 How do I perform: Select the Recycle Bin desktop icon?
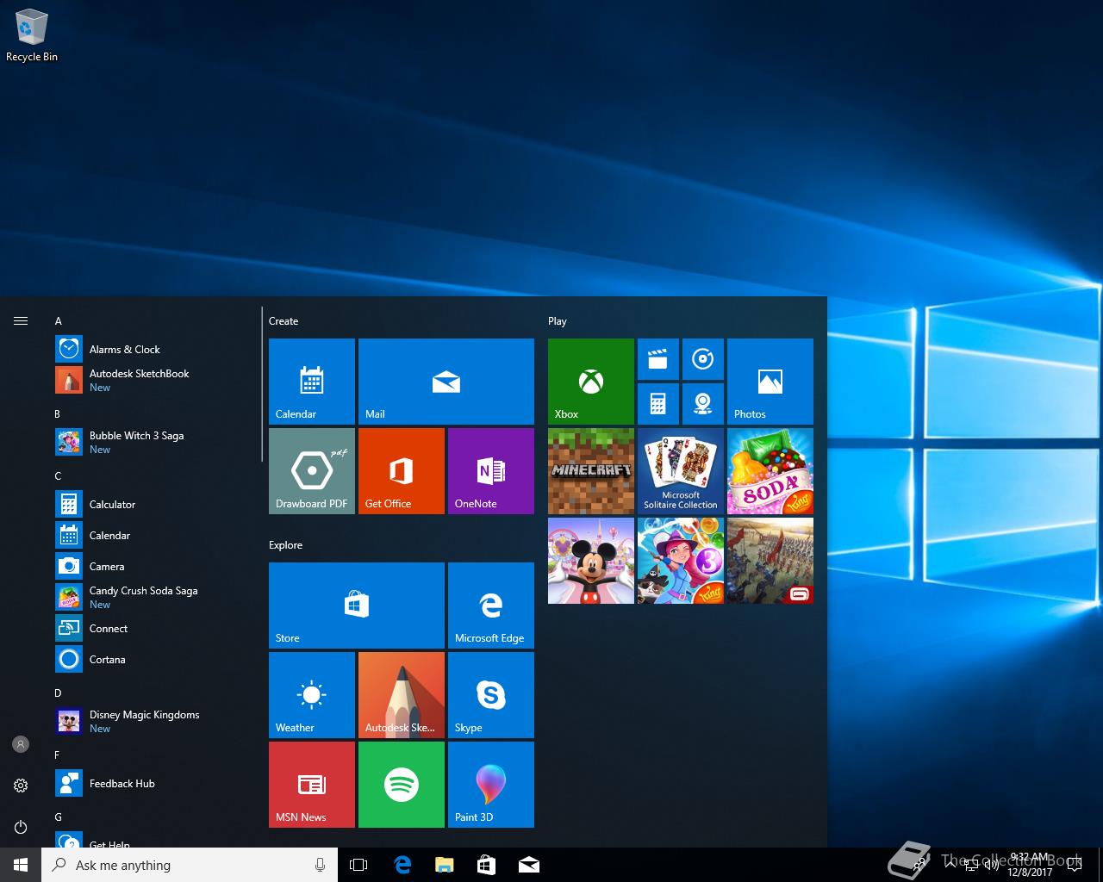tap(32, 35)
